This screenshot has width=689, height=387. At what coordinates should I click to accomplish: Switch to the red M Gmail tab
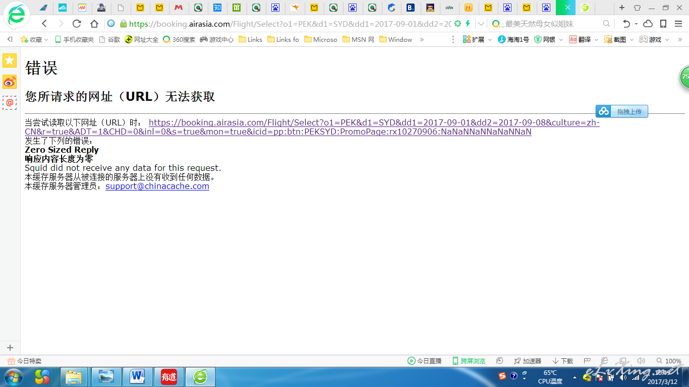tap(179, 8)
